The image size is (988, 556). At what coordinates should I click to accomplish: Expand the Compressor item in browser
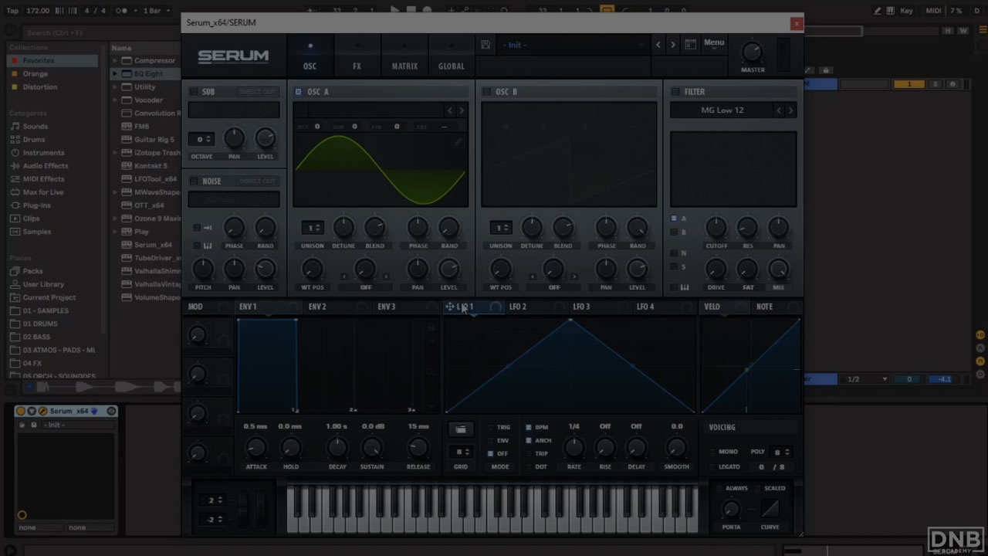(116, 61)
